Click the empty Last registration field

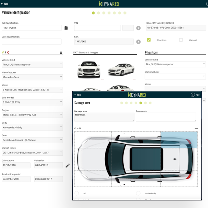pyautogui.click(x=32, y=42)
